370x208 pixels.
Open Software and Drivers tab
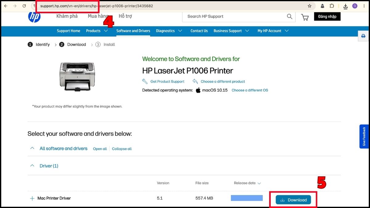(x=133, y=31)
